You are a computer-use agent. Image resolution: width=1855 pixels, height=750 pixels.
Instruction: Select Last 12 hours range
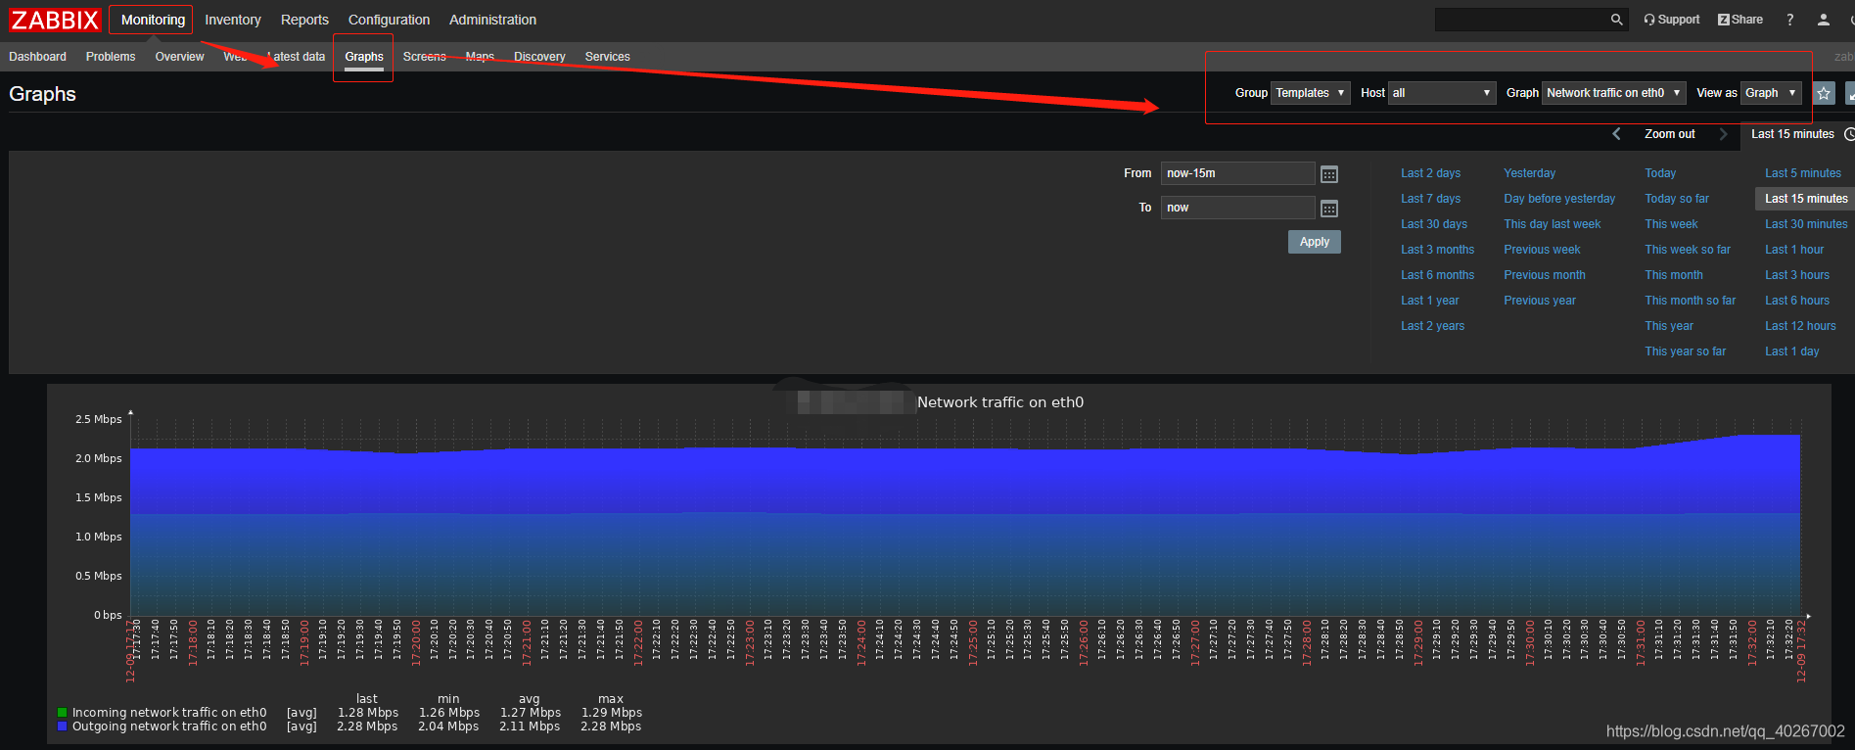(x=1800, y=326)
